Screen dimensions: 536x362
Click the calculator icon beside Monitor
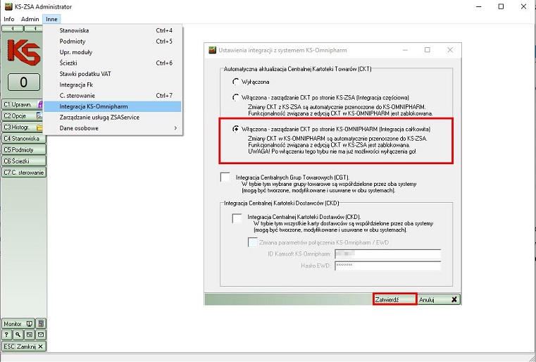click(x=41, y=323)
